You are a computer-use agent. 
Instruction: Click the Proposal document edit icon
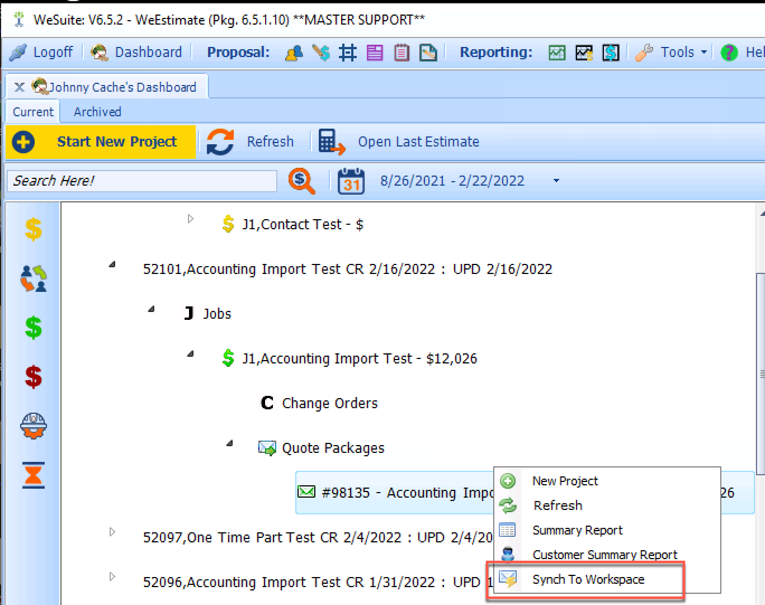tap(428, 53)
